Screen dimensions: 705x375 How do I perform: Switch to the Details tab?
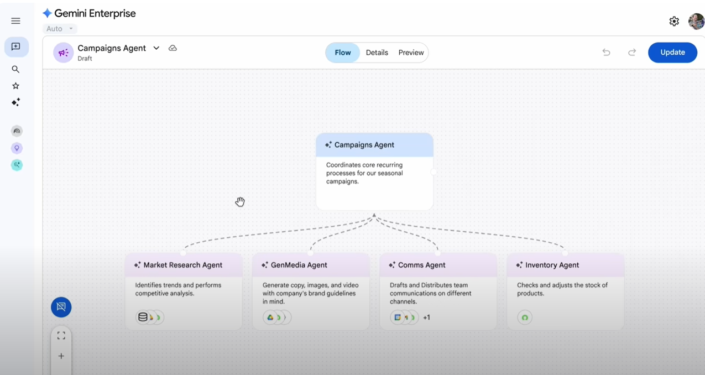[x=377, y=53]
